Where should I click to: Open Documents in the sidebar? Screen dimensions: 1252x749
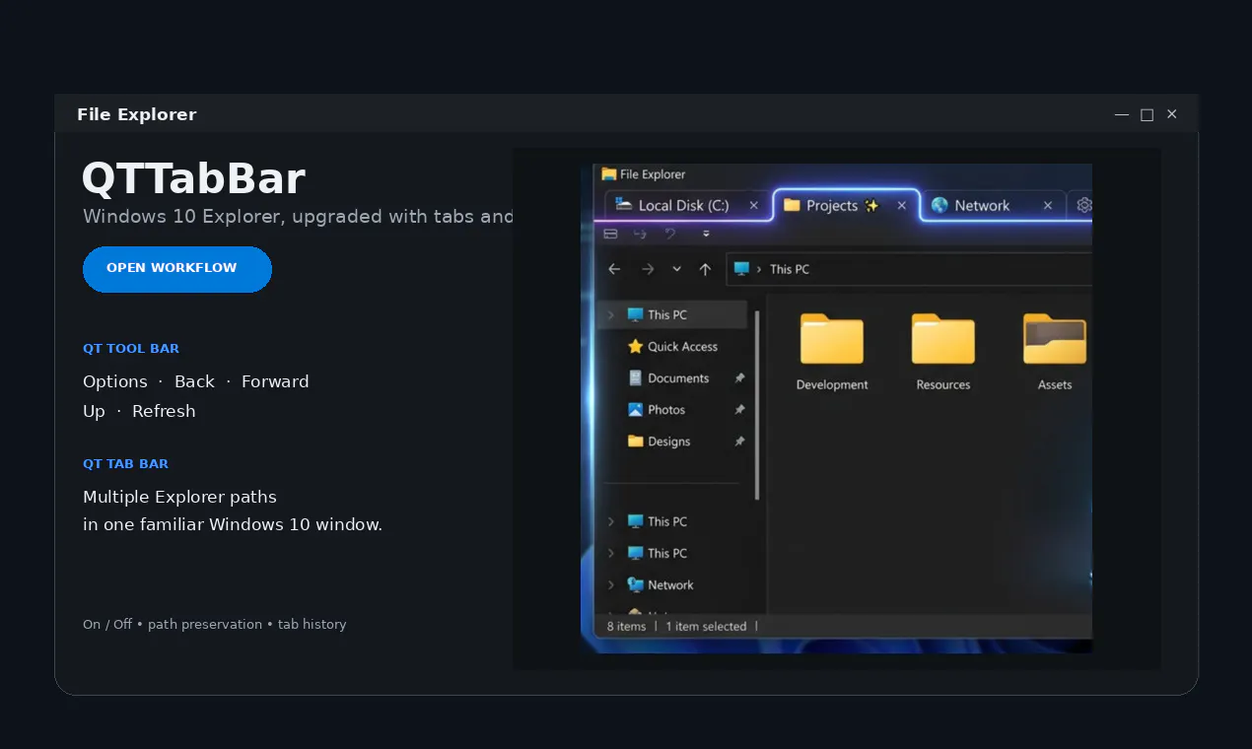pos(678,378)
